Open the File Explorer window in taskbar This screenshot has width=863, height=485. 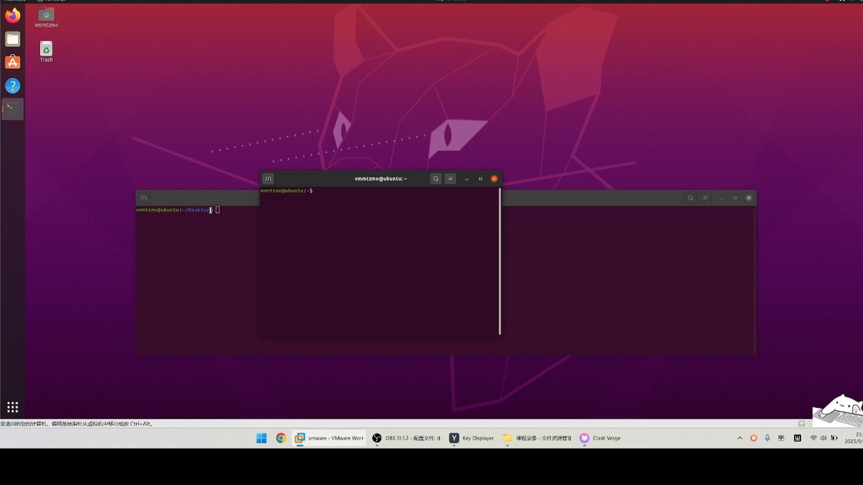pyautogui.click(x=537, y=438)
